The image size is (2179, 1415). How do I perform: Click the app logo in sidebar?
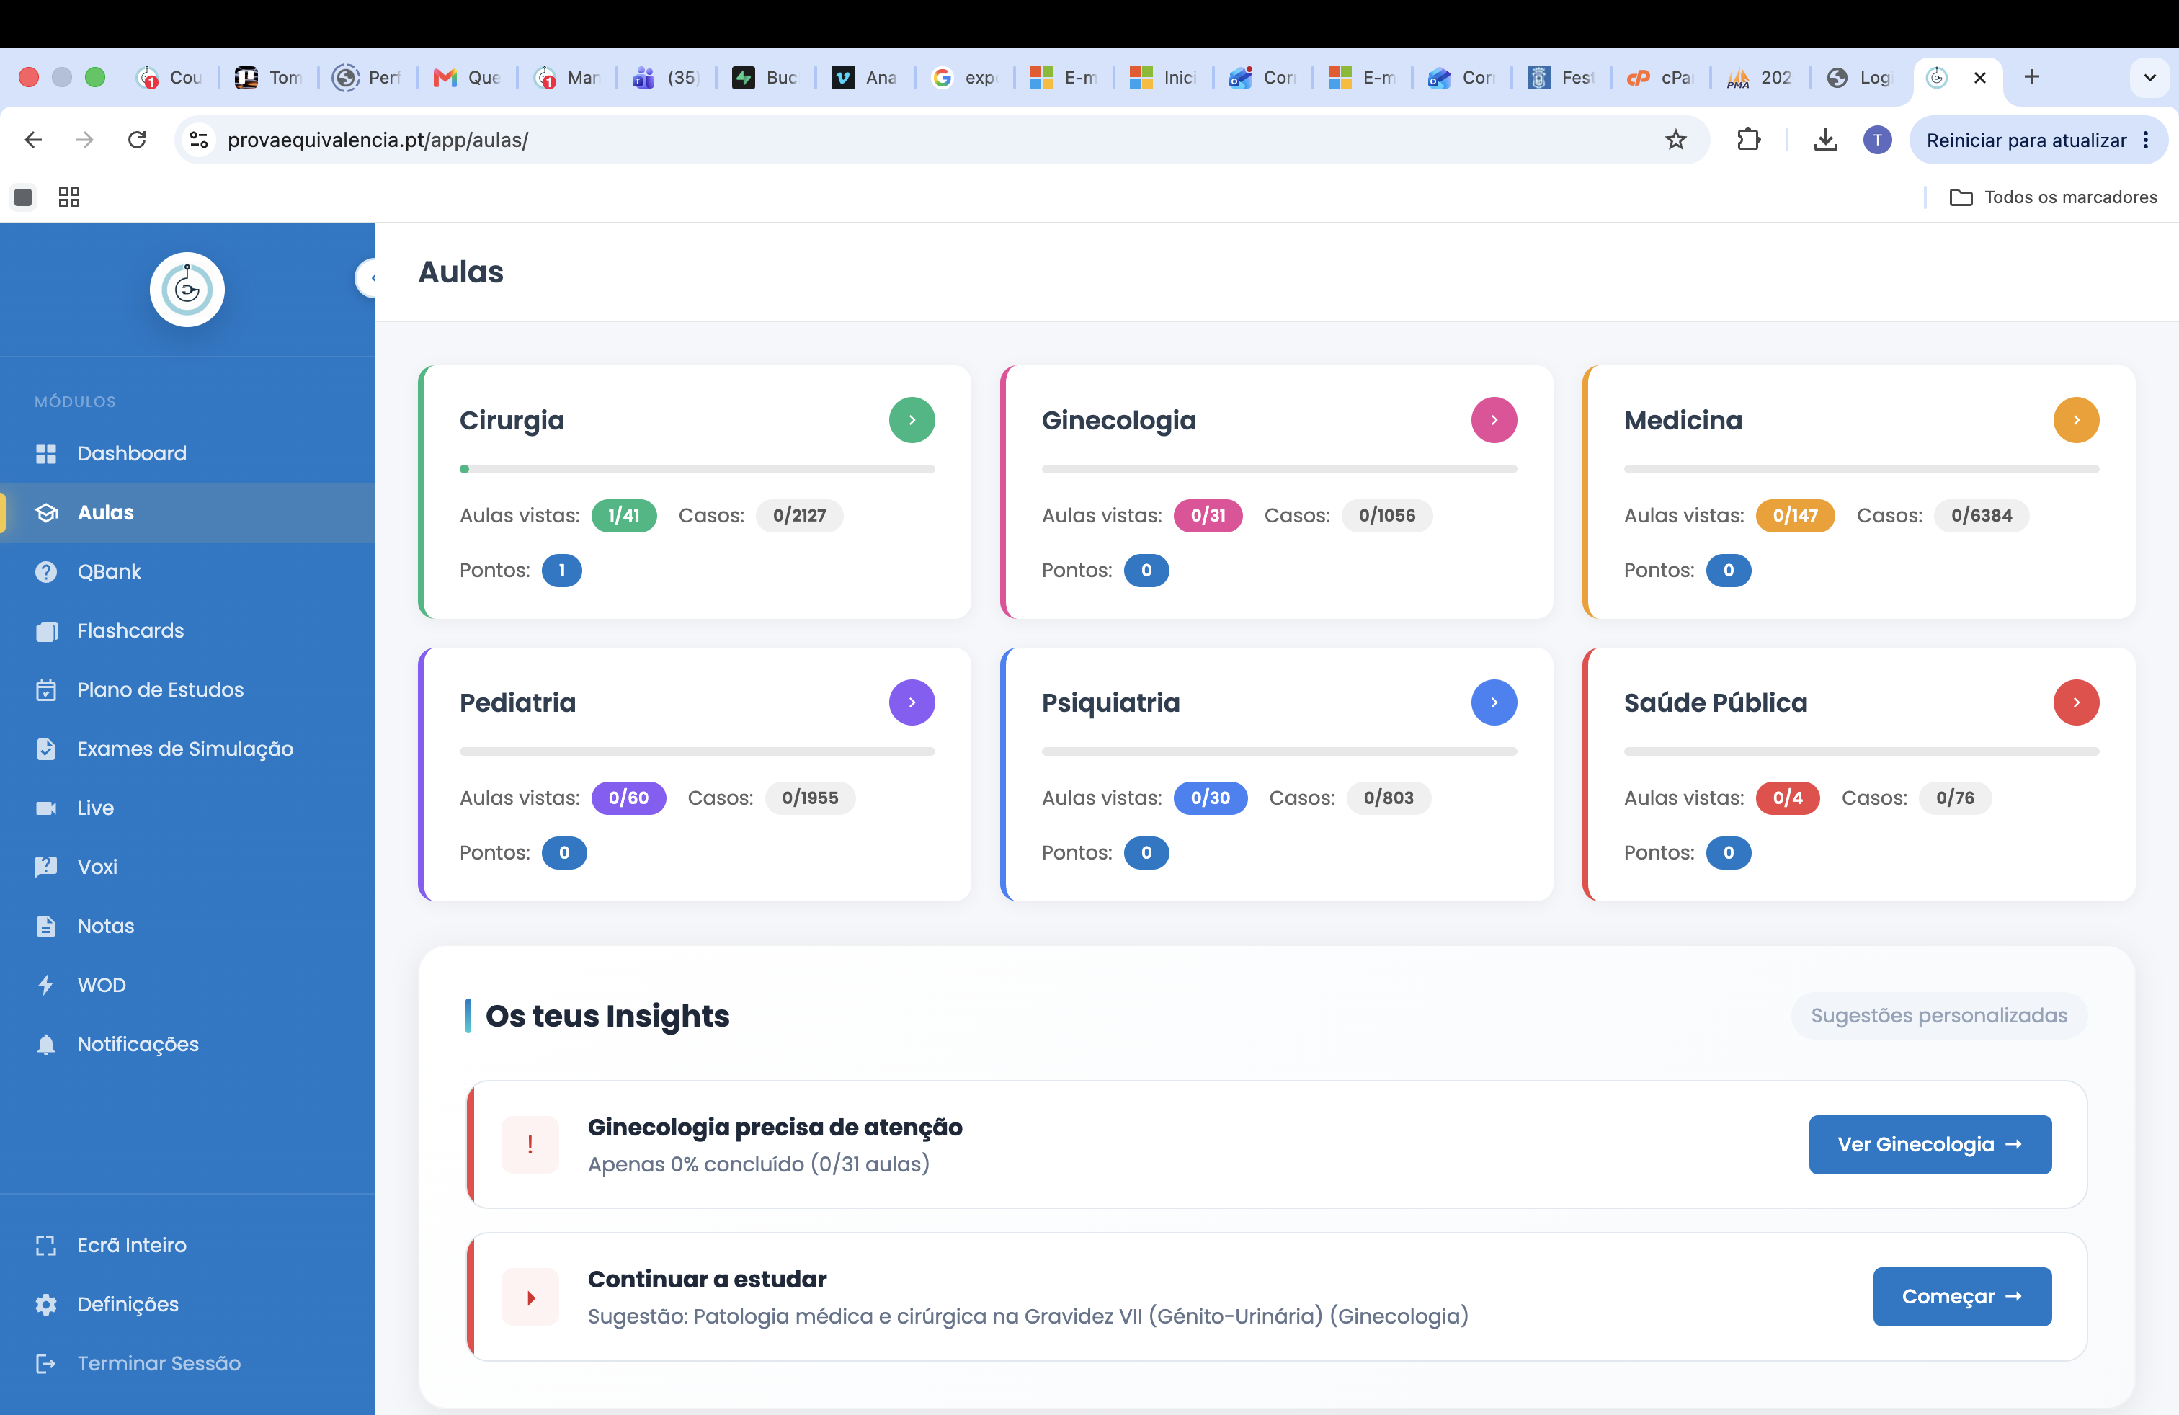(187, 289)
